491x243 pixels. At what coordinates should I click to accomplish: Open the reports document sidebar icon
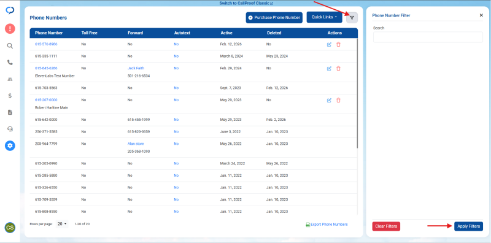[10, 112]
